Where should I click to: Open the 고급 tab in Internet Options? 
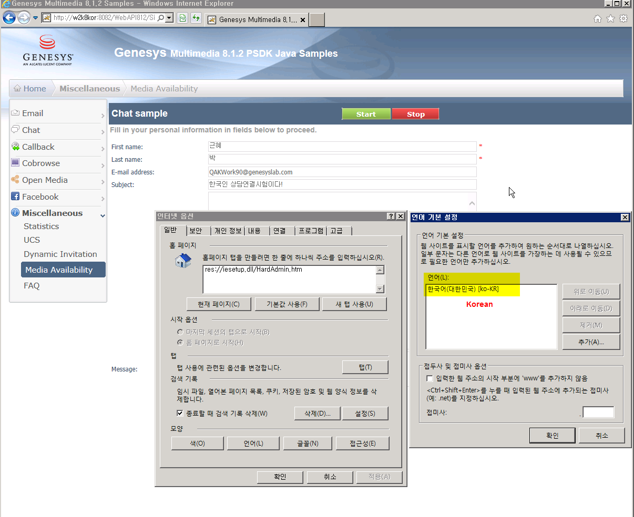pos(336,231)
